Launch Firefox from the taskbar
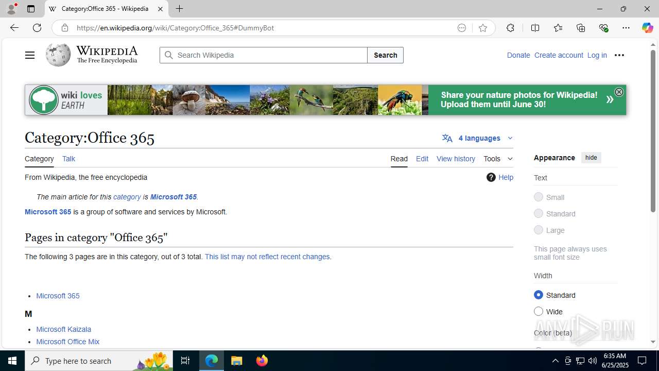The width and height of the screenshot is (659, 371). pyautogui.click(x=262, y=361)
